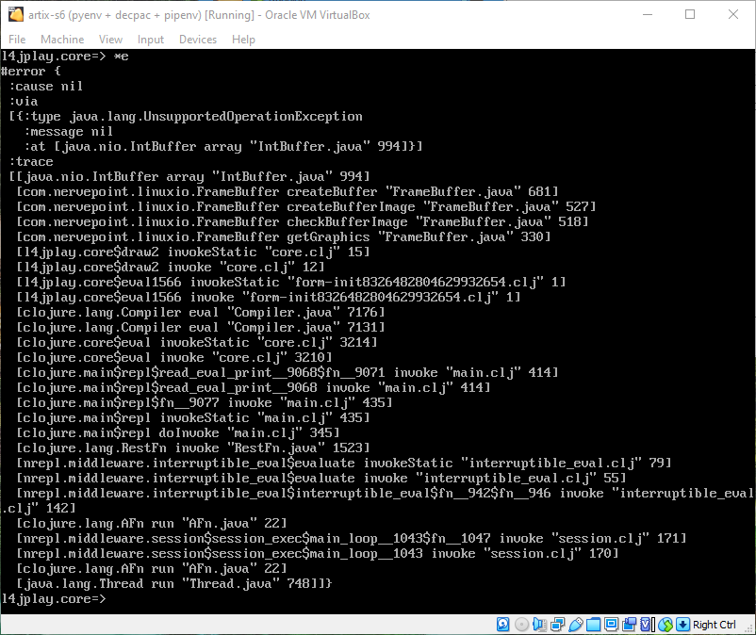The image size is (756, 635).
Task: Open the USB devices status icon
Action: 575,625
